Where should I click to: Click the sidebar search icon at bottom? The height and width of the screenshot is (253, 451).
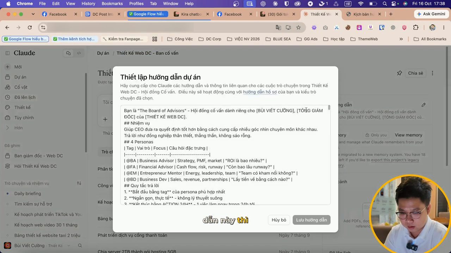[80, 246]
